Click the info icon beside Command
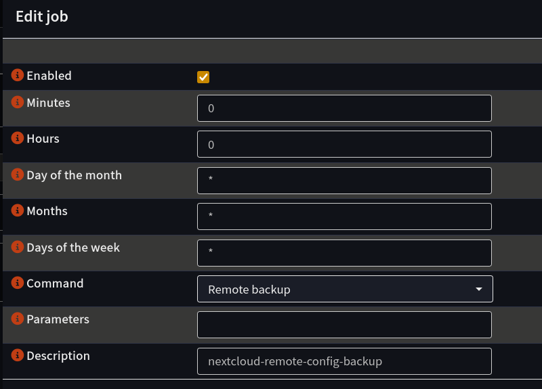The height and width of the screenshot is (389, 542). coord(18,283)
